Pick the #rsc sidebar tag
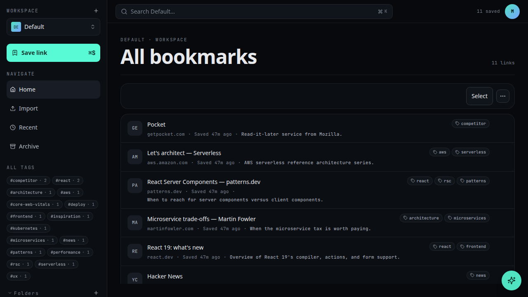 (20, 264)
